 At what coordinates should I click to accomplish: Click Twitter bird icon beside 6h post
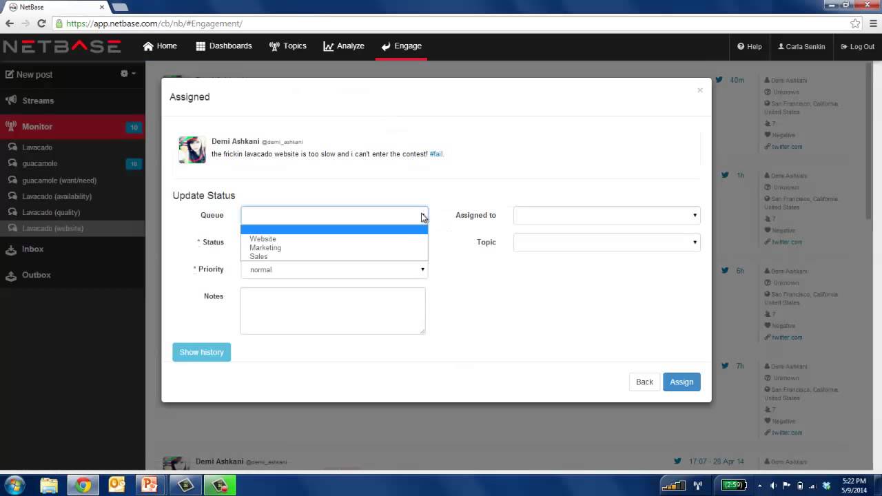(x=725, y=271)
